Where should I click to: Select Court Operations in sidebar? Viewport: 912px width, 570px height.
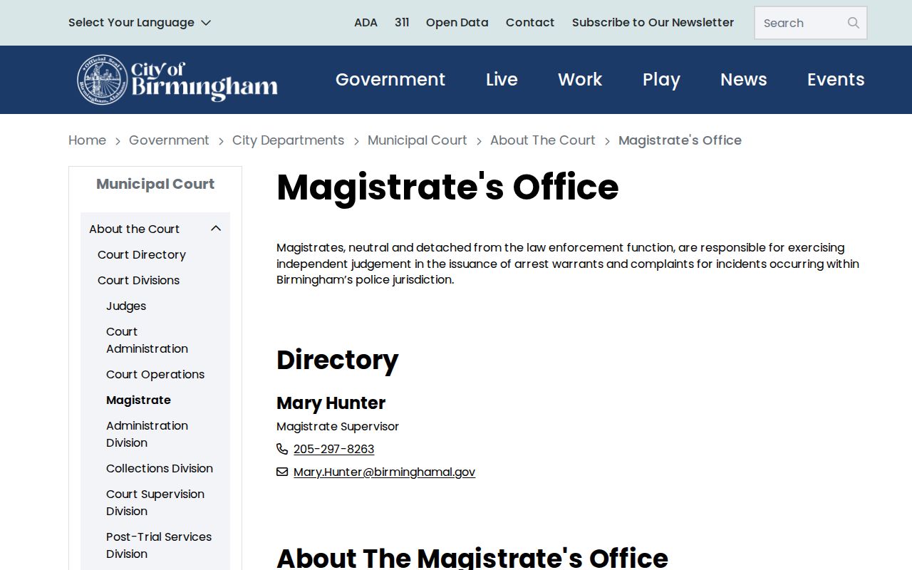point(155,374)
